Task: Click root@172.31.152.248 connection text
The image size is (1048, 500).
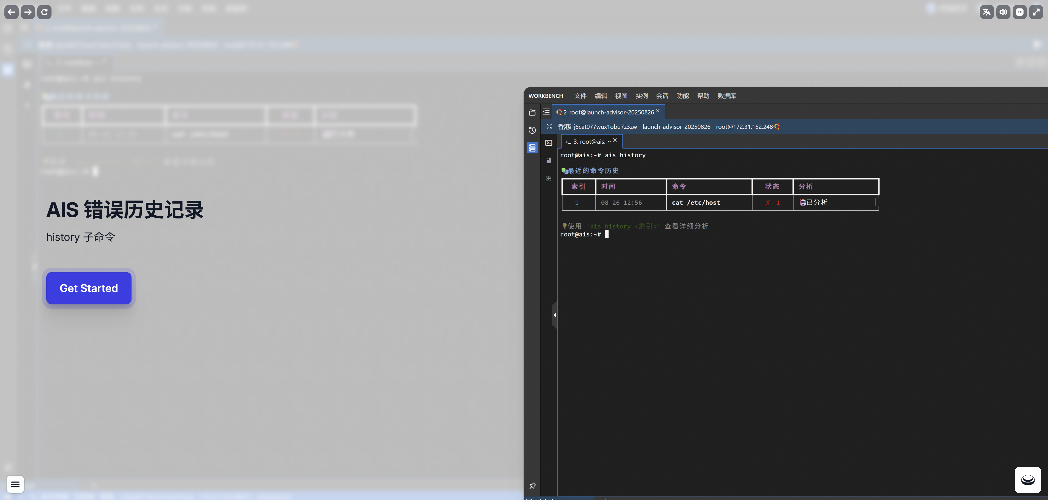Action: [x=744, y=127]
